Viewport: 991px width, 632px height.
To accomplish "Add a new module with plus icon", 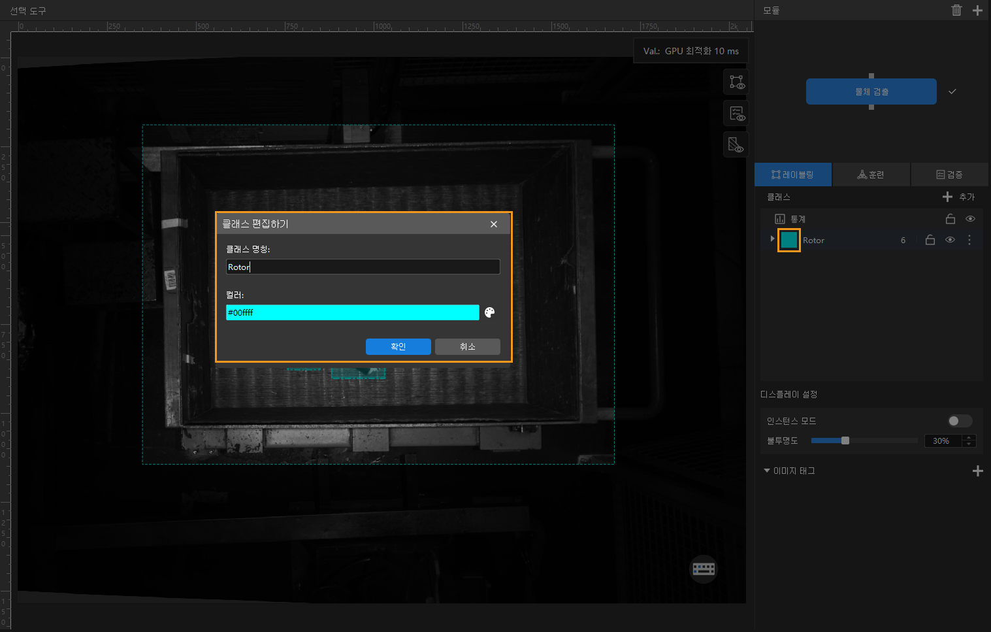I will [x=977, y=10].
